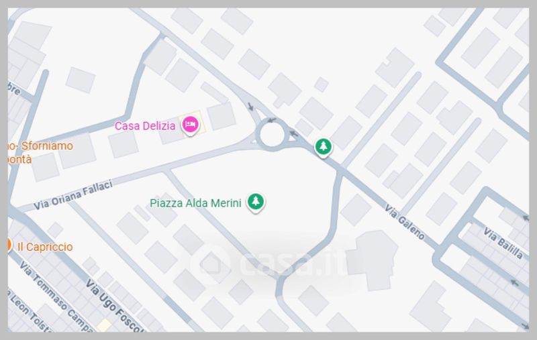Open the Casa Delizia place label
This screenshot has width=537, height=340.
pyautogui.click(x=145, y=126)
